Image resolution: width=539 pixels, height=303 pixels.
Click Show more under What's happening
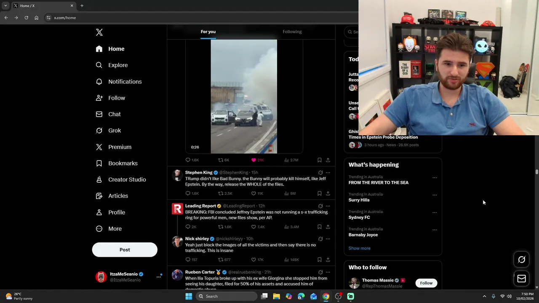click(359, 248)
